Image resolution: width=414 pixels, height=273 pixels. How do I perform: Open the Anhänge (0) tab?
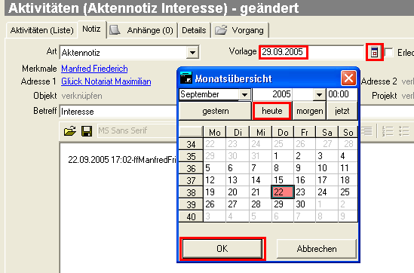coord(143,30)
